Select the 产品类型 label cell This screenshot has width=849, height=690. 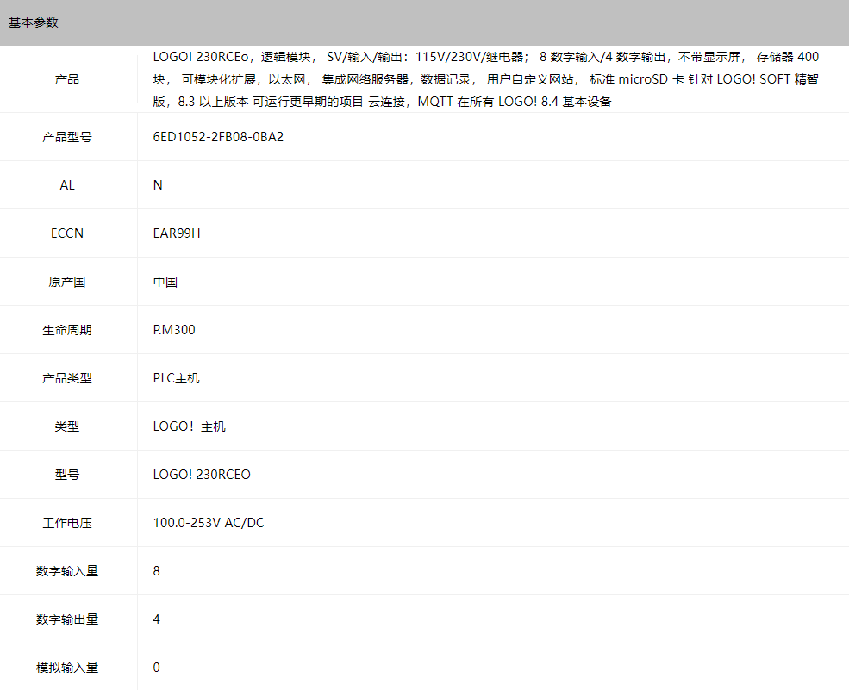[x=67, y=378]
